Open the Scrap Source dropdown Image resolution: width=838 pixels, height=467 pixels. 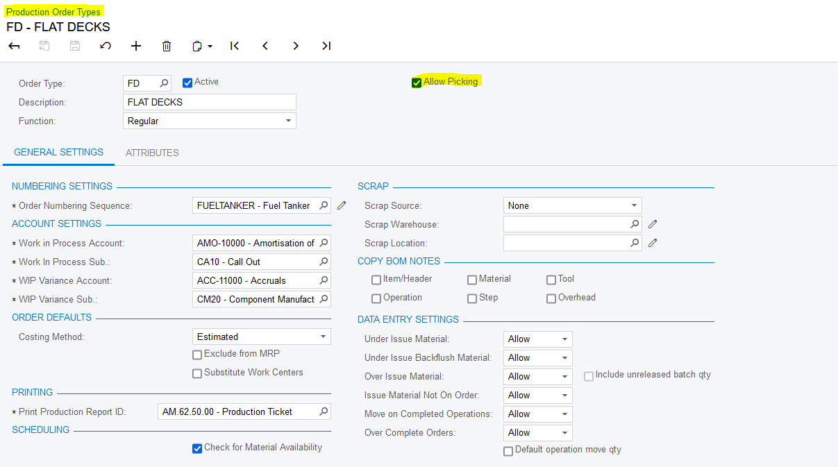(x=634, y=205)
